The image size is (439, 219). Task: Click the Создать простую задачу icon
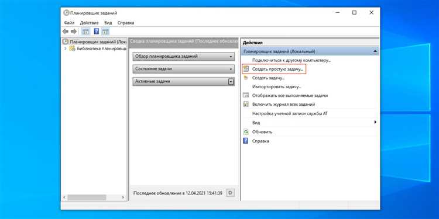[x=246, y=69]
